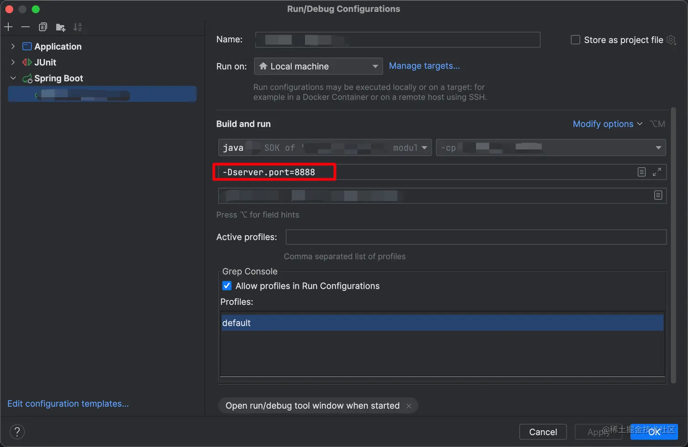The image size is (688, 447).
Task: Open the Manage targets link
Action: [424, 66]
